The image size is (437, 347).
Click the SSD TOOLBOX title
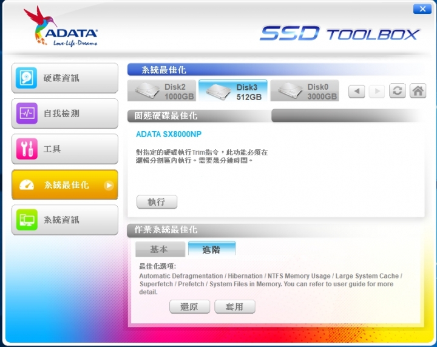tap(340, 33)
